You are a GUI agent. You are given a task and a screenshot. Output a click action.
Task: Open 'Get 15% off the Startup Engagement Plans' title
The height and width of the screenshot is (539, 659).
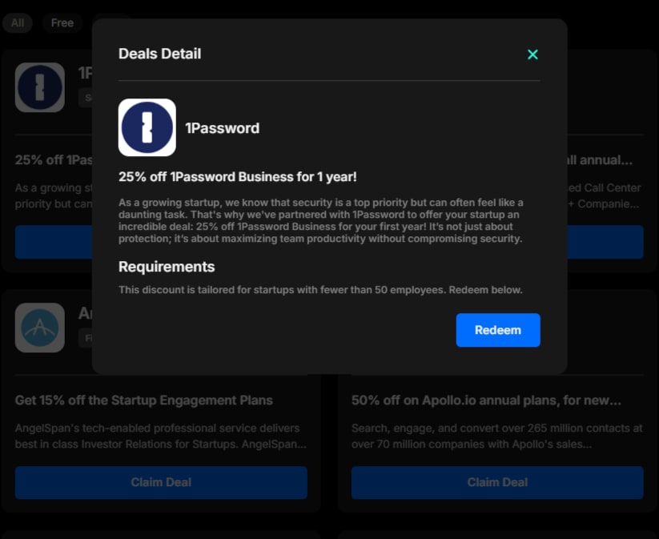(x=144, y=400)
